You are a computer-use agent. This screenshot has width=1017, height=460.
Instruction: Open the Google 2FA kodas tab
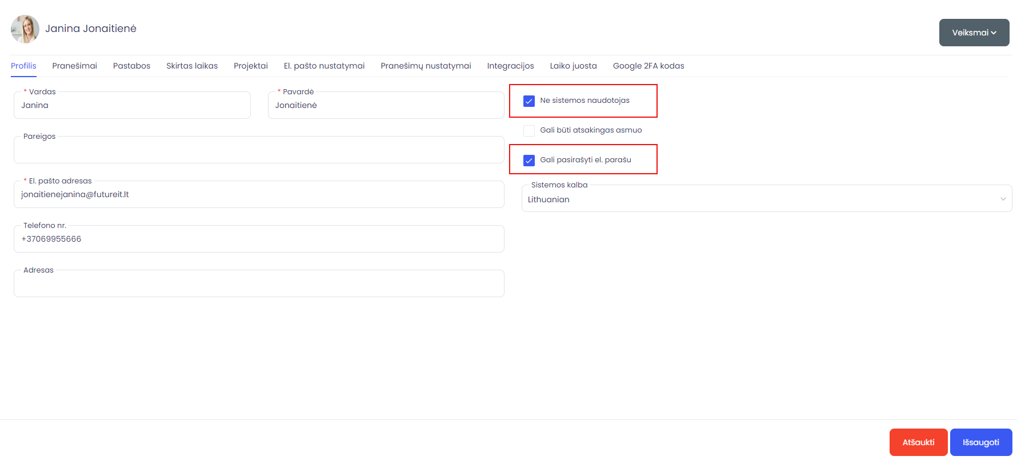pos(648,66)
